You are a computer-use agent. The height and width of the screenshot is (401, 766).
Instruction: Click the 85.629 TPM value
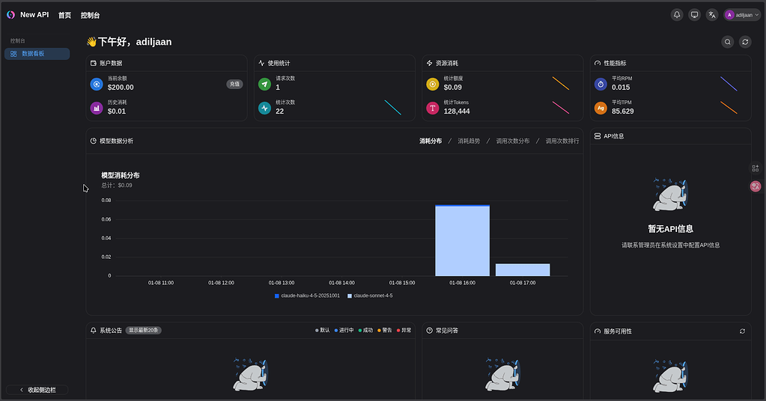[x=623, y=111]
